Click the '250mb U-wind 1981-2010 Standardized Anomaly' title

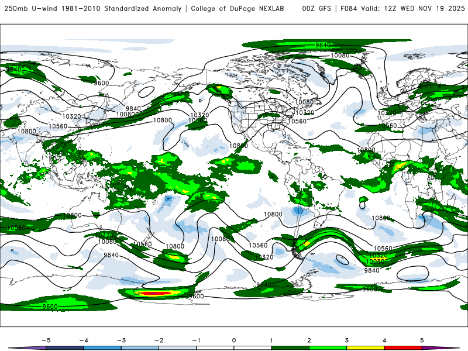pyautogui.click(x=93, y=9)
